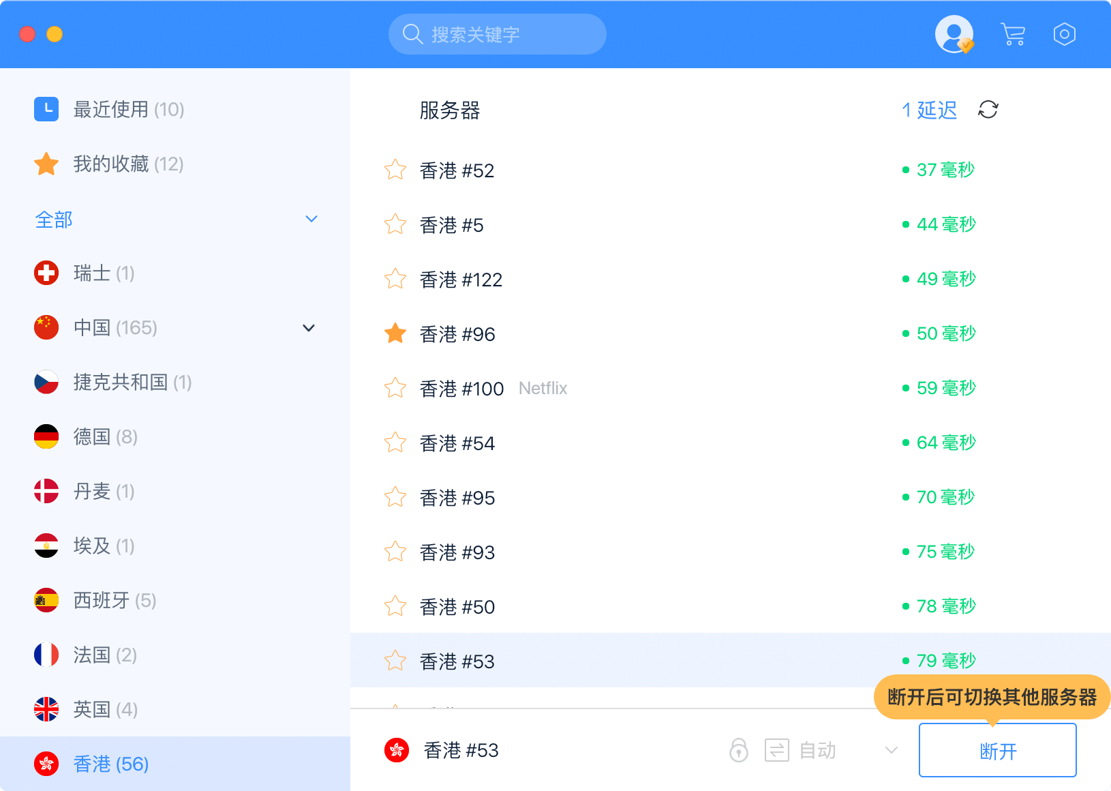This screenshot has width=1111, height=791.
Task: Collapse the 全部 section chevron
Action: (x=311, y=219)
